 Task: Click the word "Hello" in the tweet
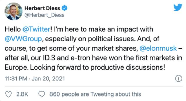click(13, 29)
